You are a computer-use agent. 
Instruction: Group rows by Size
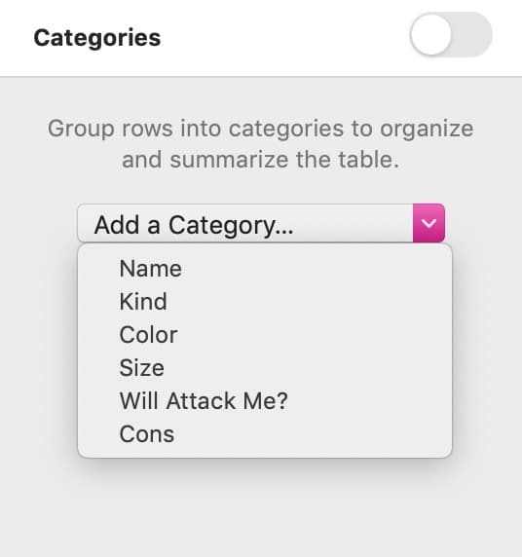pyautogui.click(x=265, y=368)
